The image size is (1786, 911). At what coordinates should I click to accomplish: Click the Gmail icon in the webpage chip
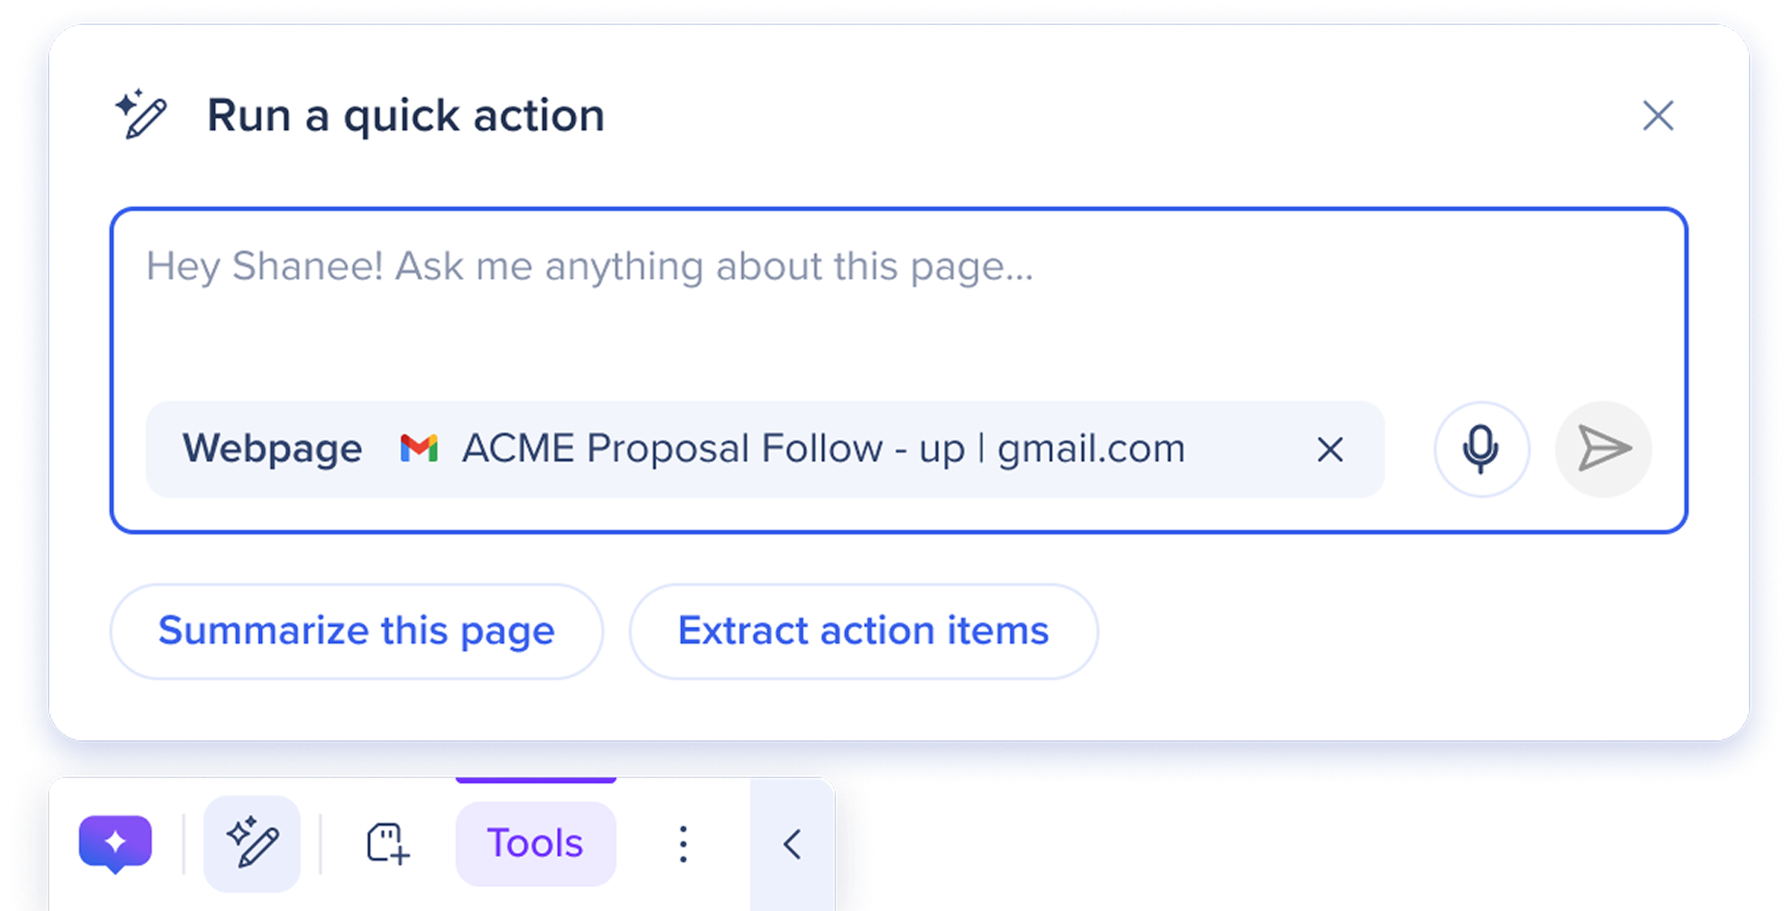point(419,448)
